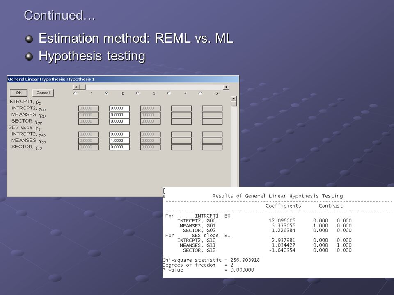394x295 pixels.
Task: Select radio button for hypothesis column 1
Action: (75, 93)
